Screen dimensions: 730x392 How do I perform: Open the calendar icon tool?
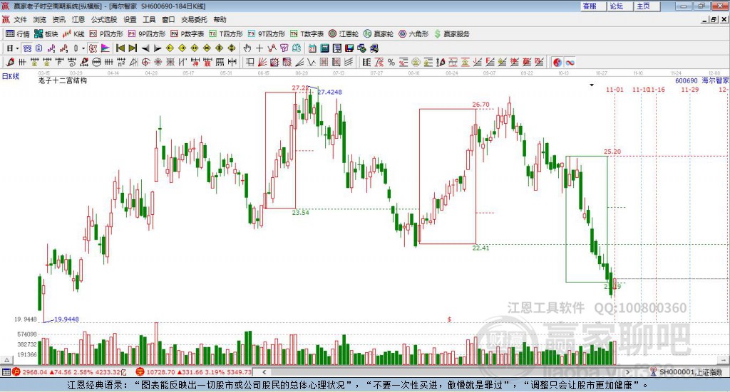click(x=312, y=48)
